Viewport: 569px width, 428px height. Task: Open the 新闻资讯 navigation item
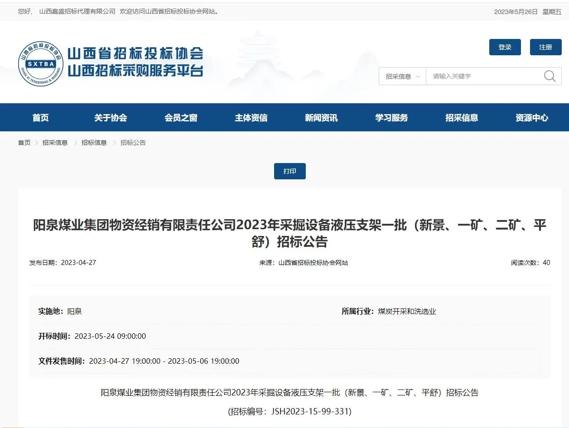321,118
